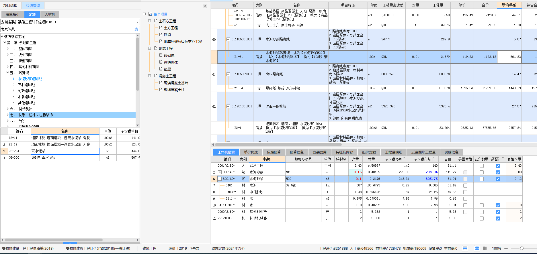Image resolution: width=537 pixels, height=254 pixels.
Task: Switch to the 标准换算 tab
Action: (274, 152)
